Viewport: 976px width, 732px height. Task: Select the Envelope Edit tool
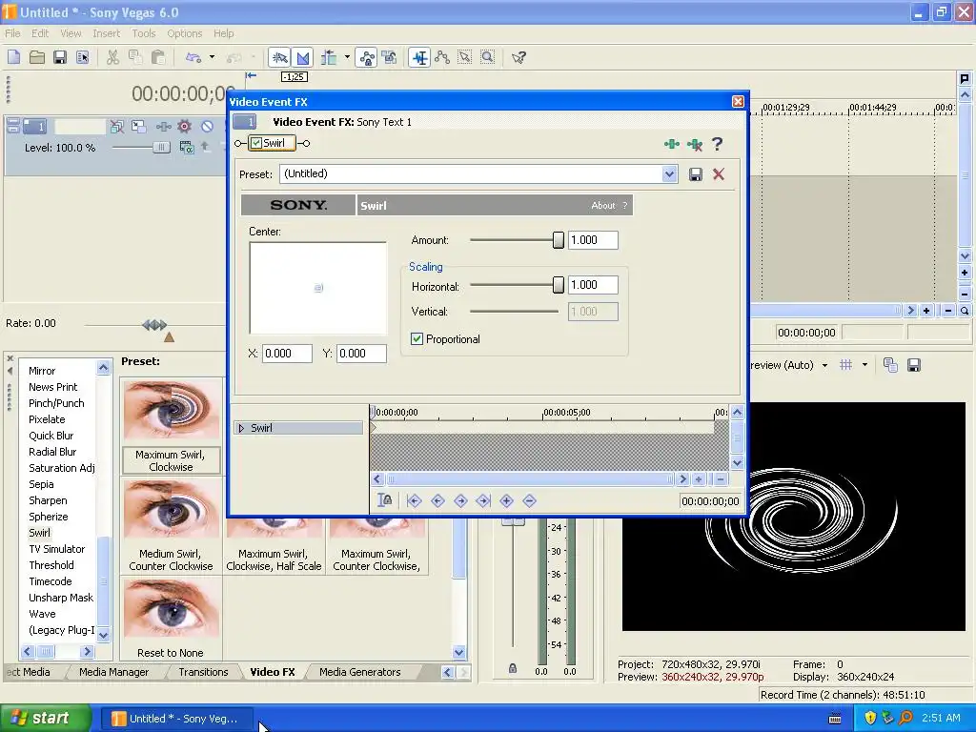[442, 58]
